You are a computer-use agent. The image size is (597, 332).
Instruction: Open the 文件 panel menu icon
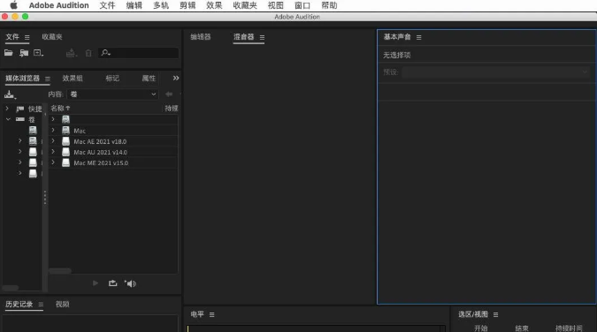tap(27, 37)
